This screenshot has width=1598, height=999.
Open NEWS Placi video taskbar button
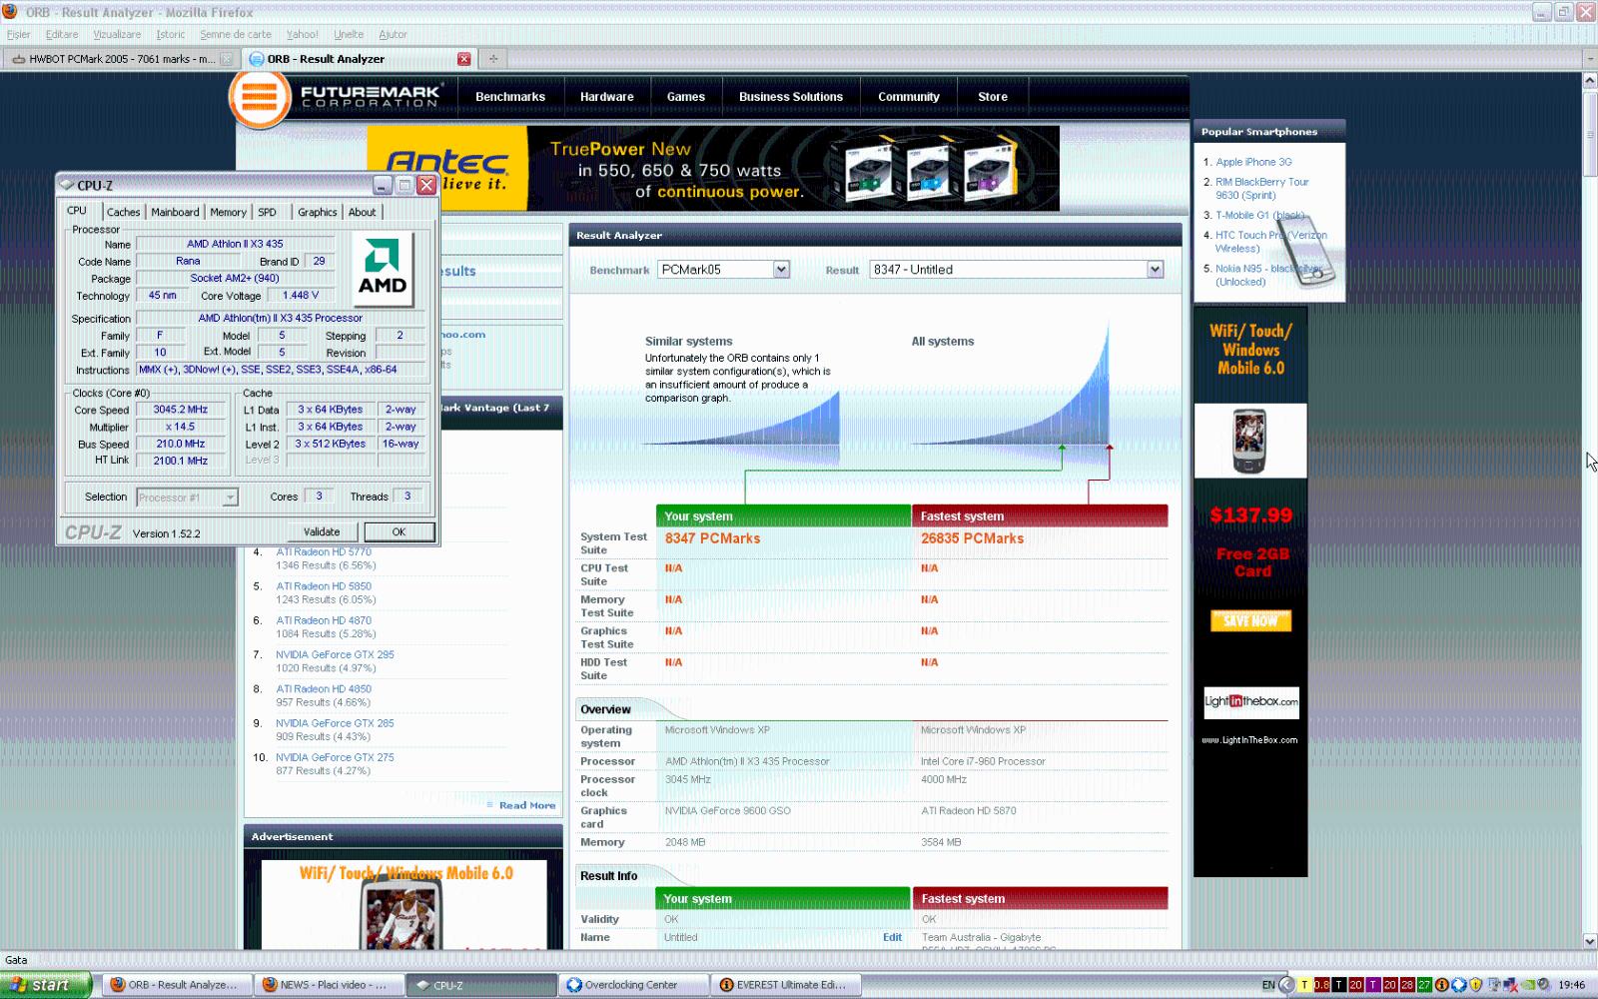click(x=330, y=985)
